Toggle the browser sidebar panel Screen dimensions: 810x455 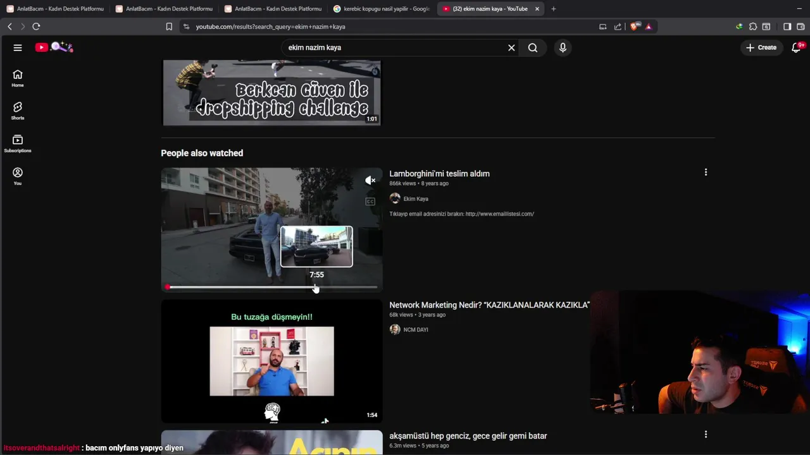point(787,27)
